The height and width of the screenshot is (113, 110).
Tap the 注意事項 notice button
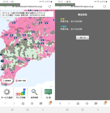(7, 81)
